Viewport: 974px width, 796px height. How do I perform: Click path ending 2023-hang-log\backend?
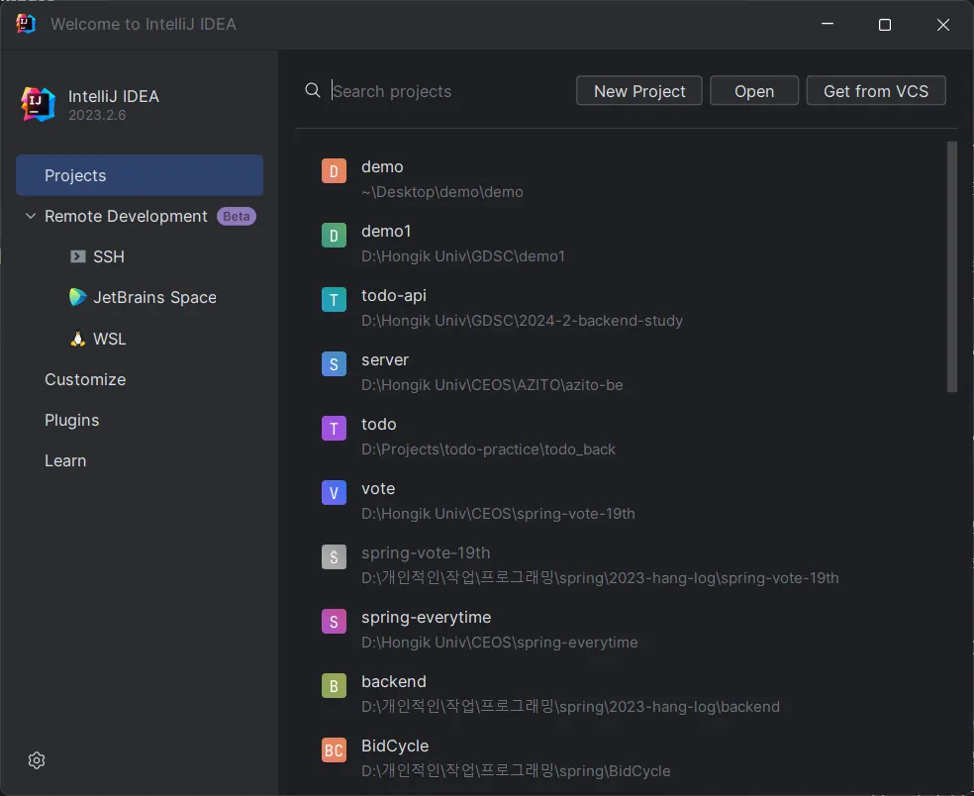point(570,707)
